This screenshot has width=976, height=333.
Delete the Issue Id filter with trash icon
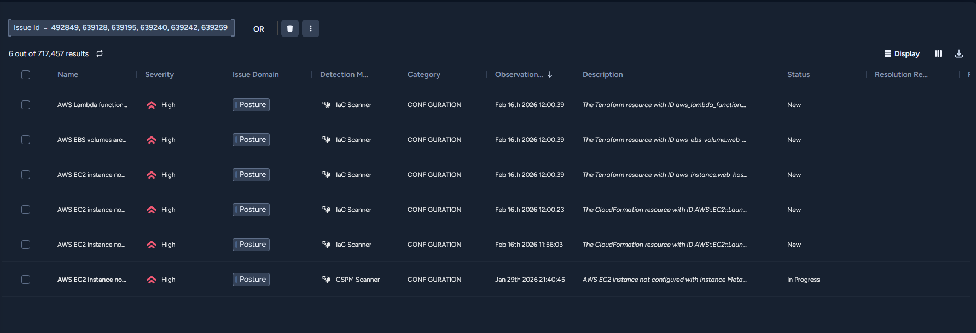coord(290,28)
